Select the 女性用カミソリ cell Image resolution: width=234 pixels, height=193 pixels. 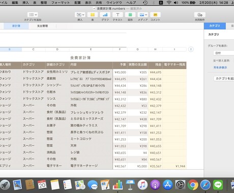(57, 72)
